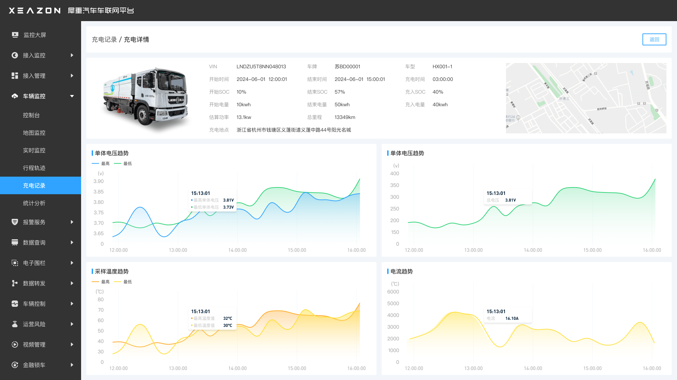Click the 结束SOC value 57%
Image resolution: width=677 pixels, height=380 pixels.
pos(340,92)
